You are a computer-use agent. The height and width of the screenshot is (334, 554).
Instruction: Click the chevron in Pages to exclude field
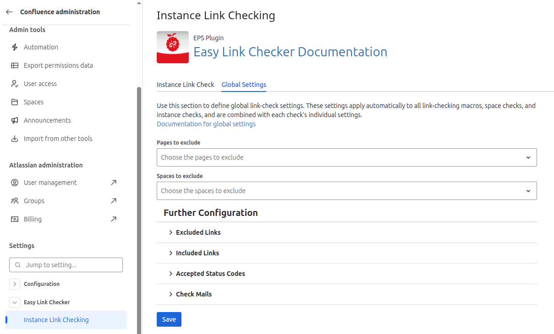[x=528, y=157]
